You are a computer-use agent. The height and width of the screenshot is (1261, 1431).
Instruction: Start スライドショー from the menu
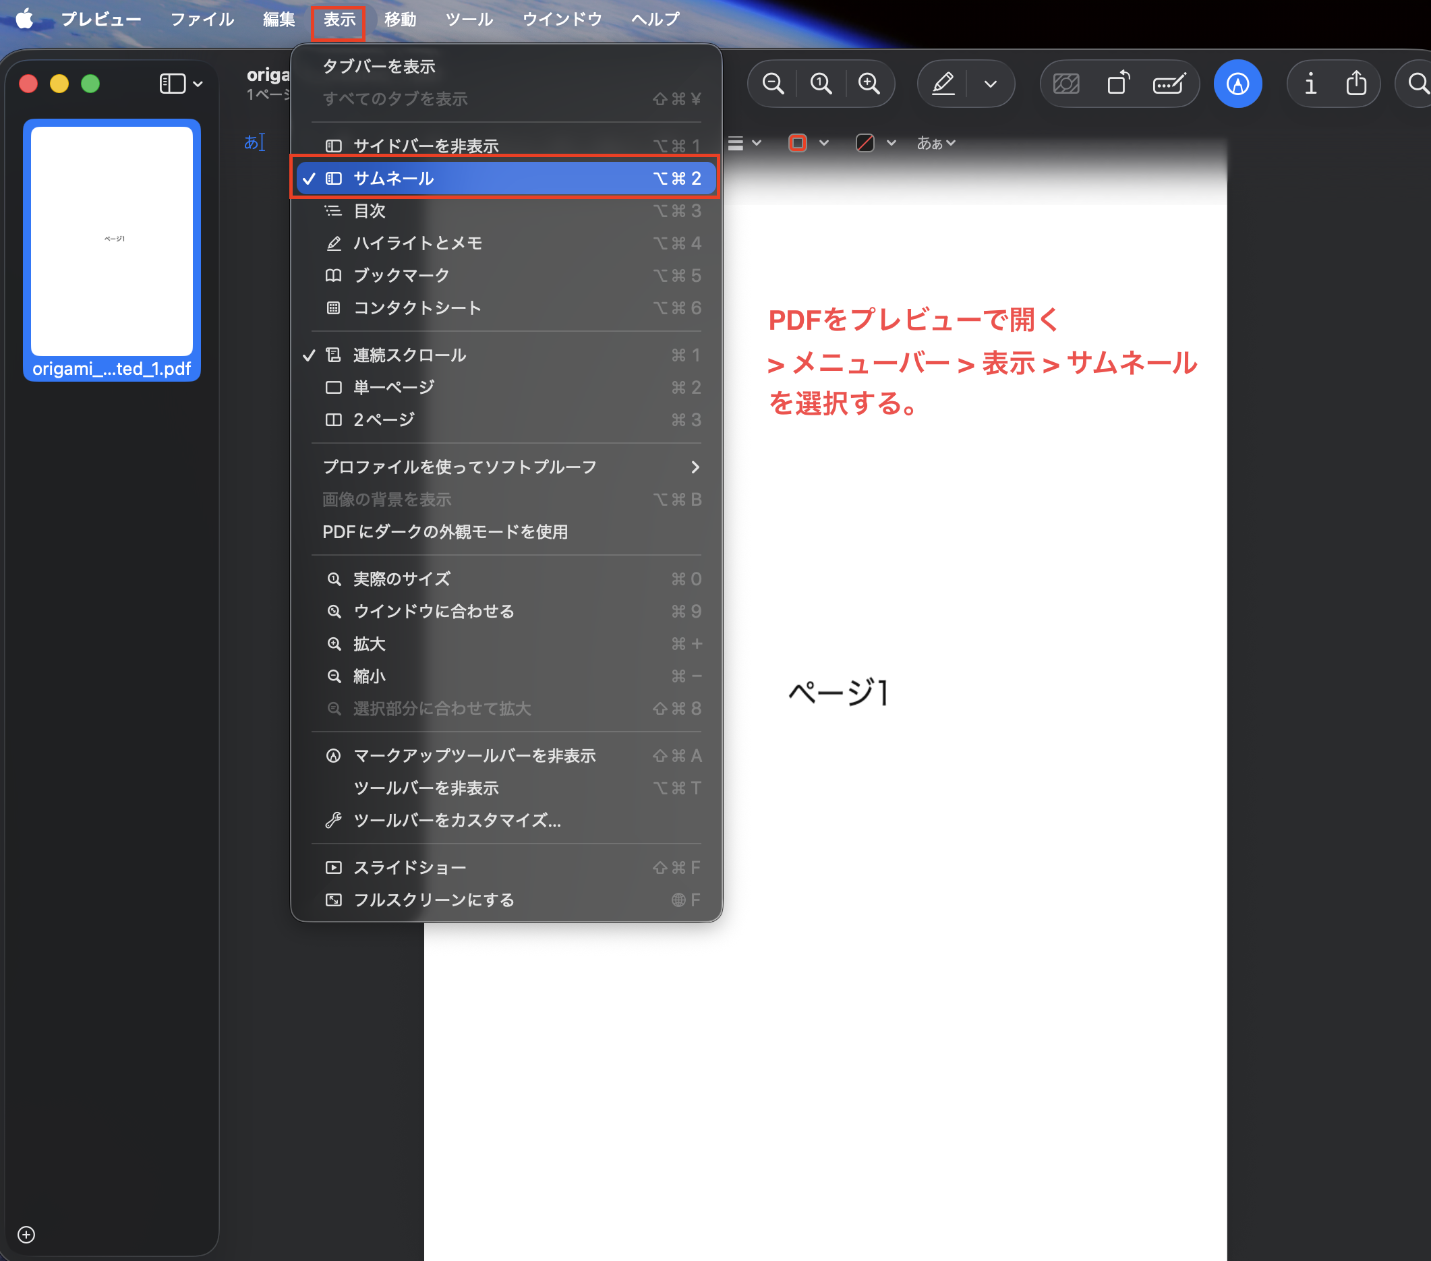(506, 867)
